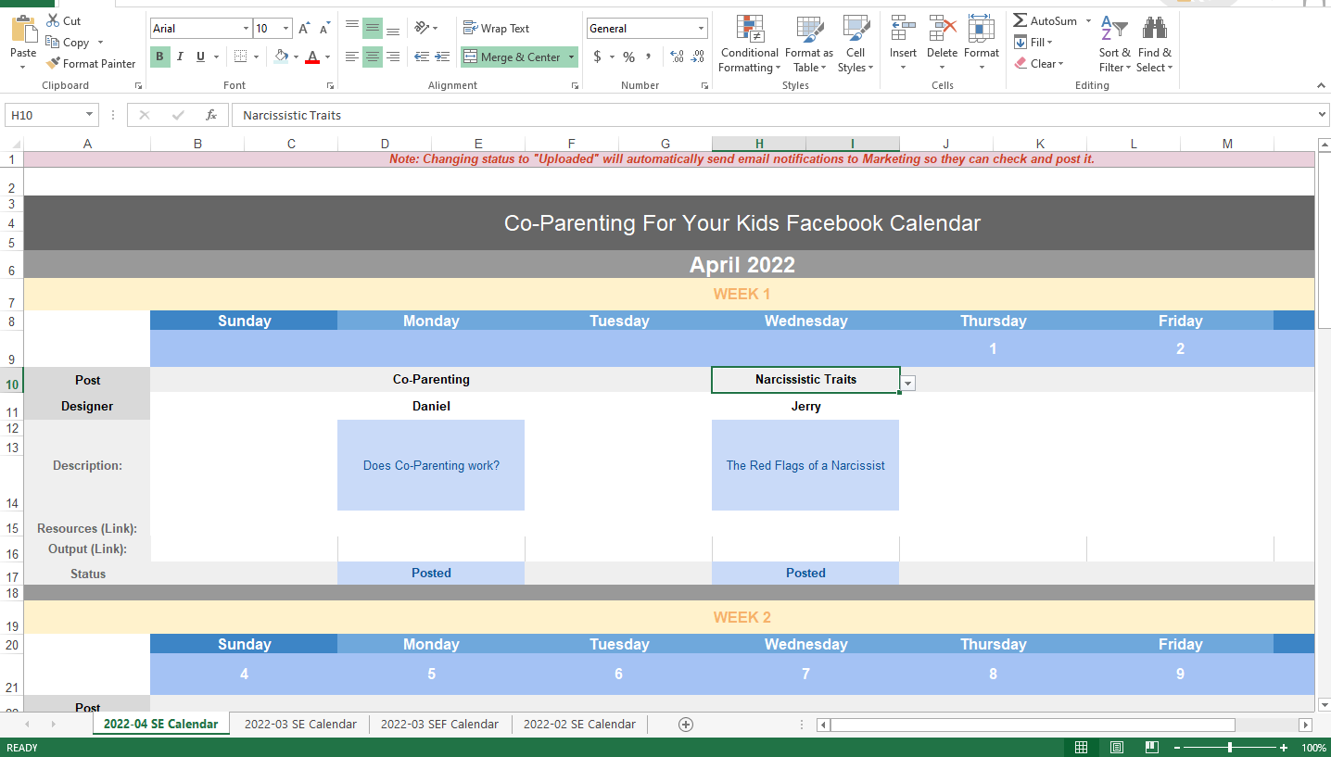
Task: Select the 2022-04 SE Calendar sheet tab
Action: [161, 725]
